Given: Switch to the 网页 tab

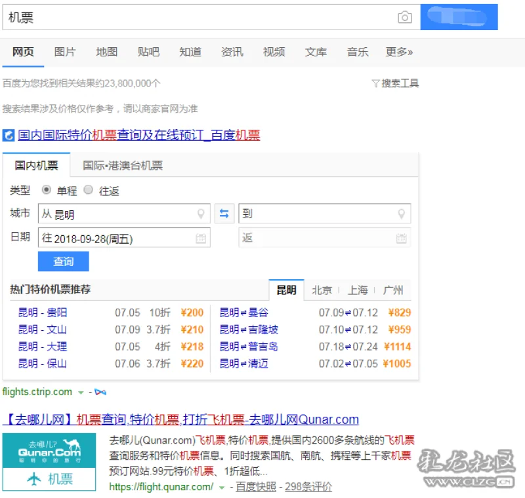Looking at the screenshot, I should point(23,52).
